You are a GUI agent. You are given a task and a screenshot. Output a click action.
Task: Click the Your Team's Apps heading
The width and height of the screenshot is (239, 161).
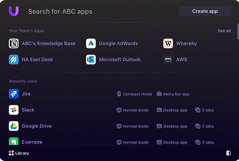26,31
